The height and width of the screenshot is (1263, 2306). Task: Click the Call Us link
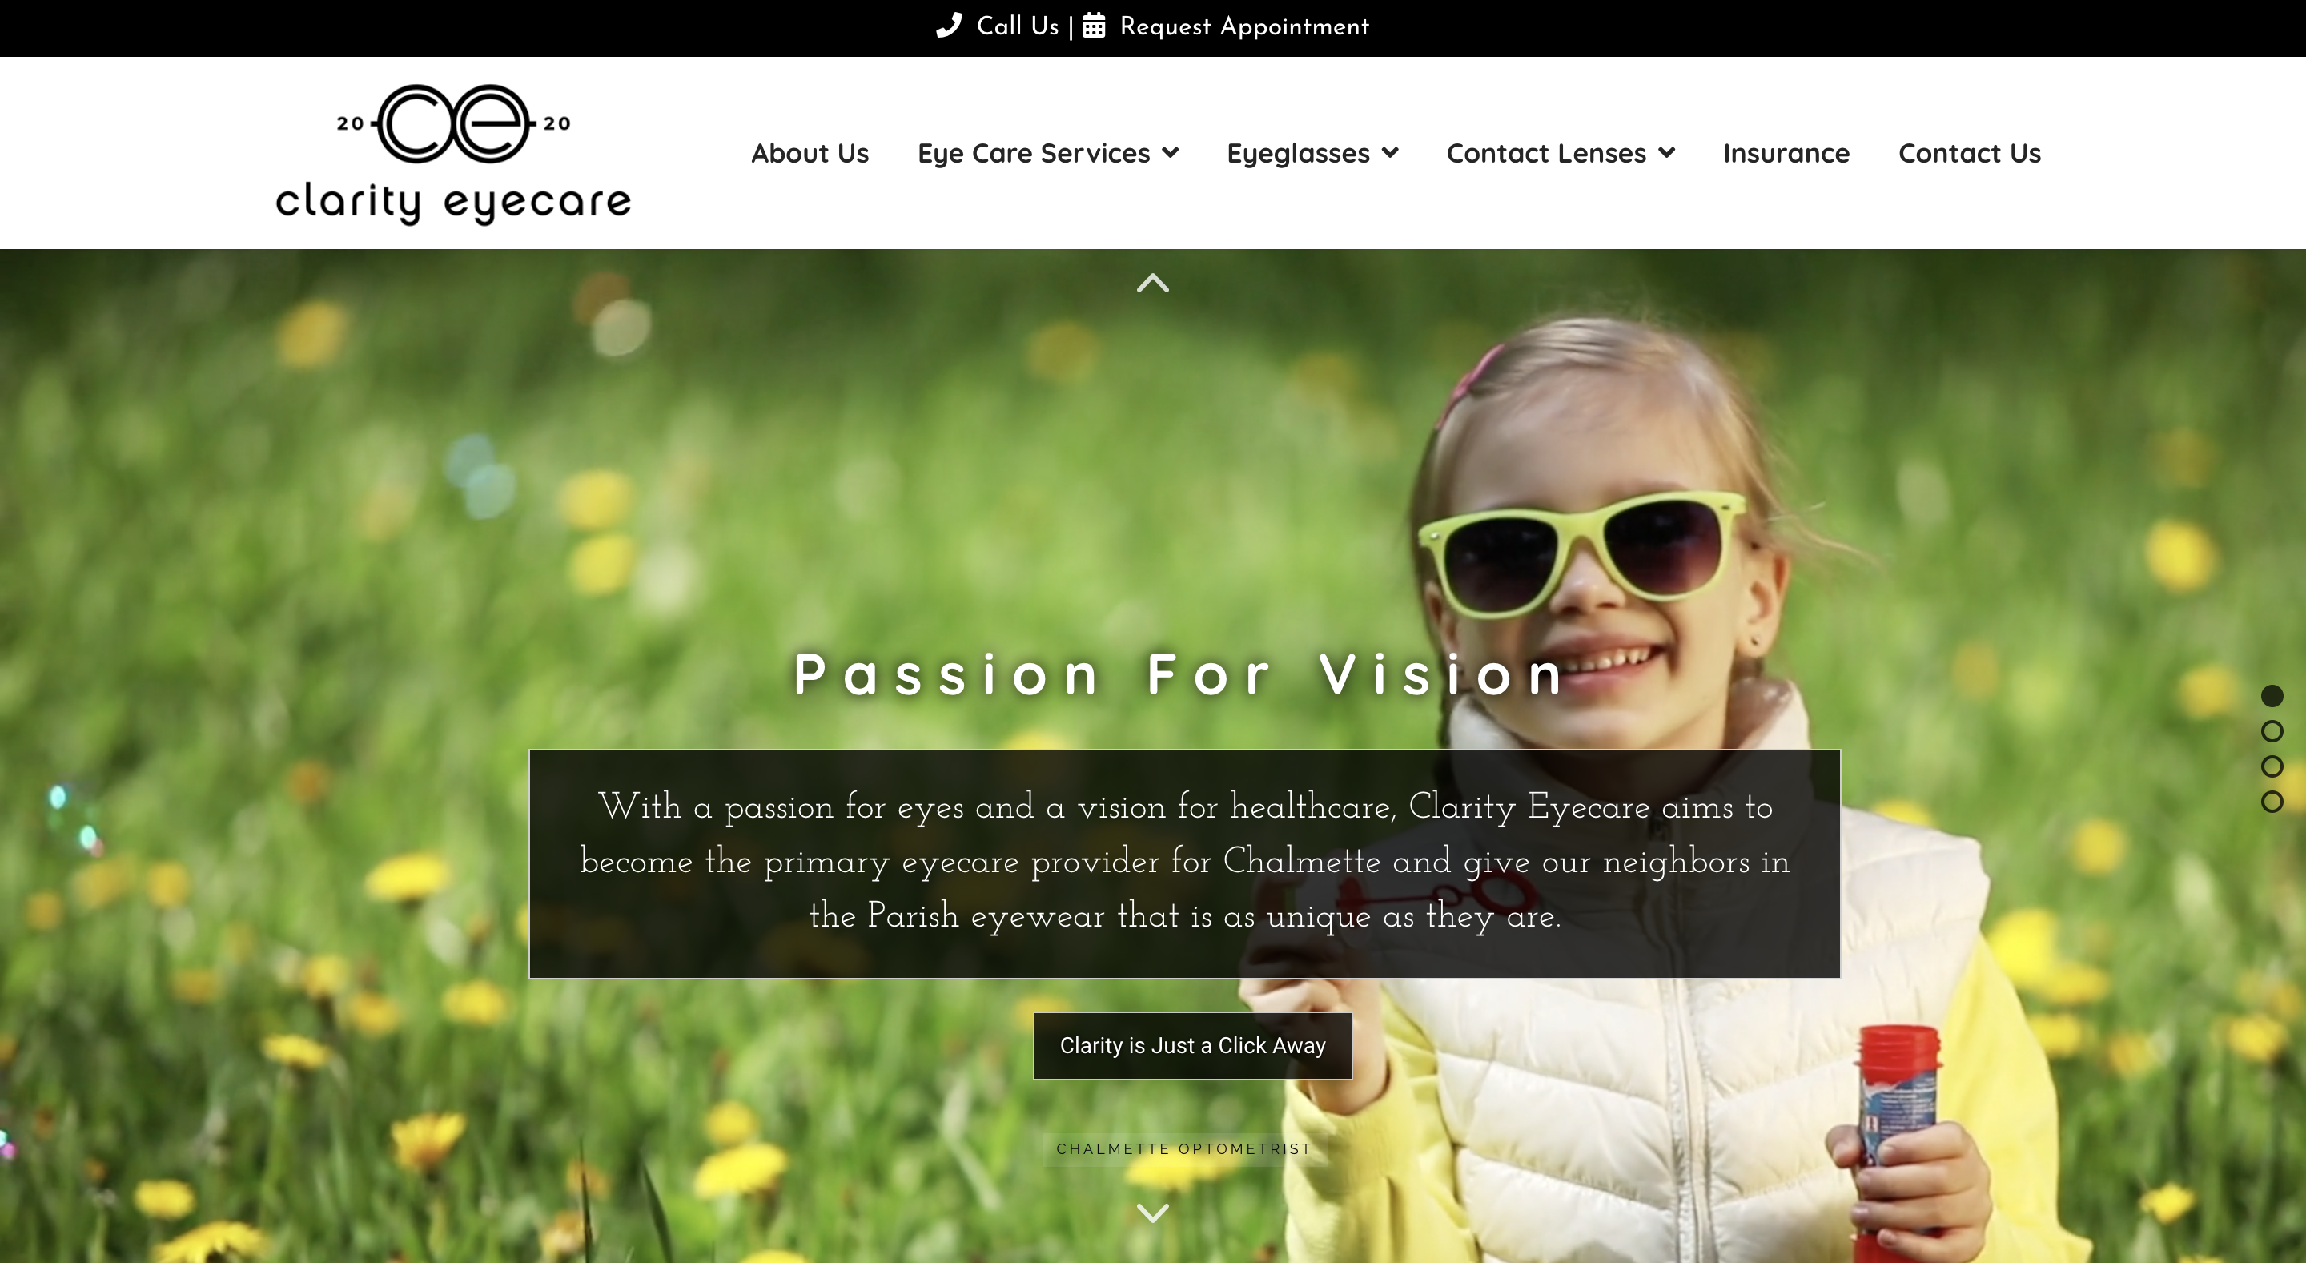click(x=1018, y=26)
